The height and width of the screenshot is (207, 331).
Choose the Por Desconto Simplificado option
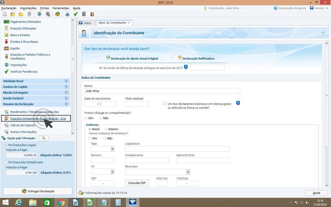6,162
